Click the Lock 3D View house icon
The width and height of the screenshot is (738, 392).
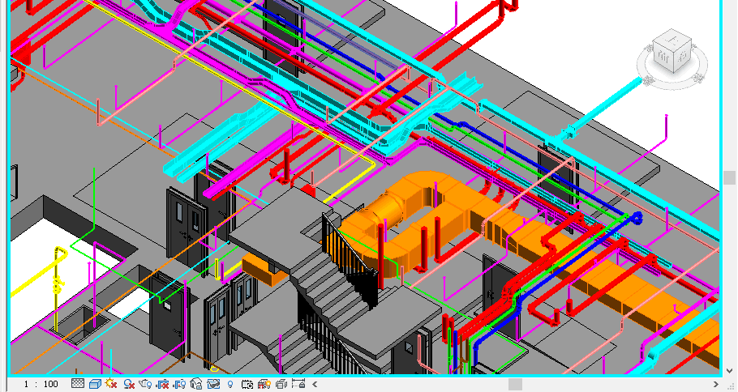pos(196,384)
